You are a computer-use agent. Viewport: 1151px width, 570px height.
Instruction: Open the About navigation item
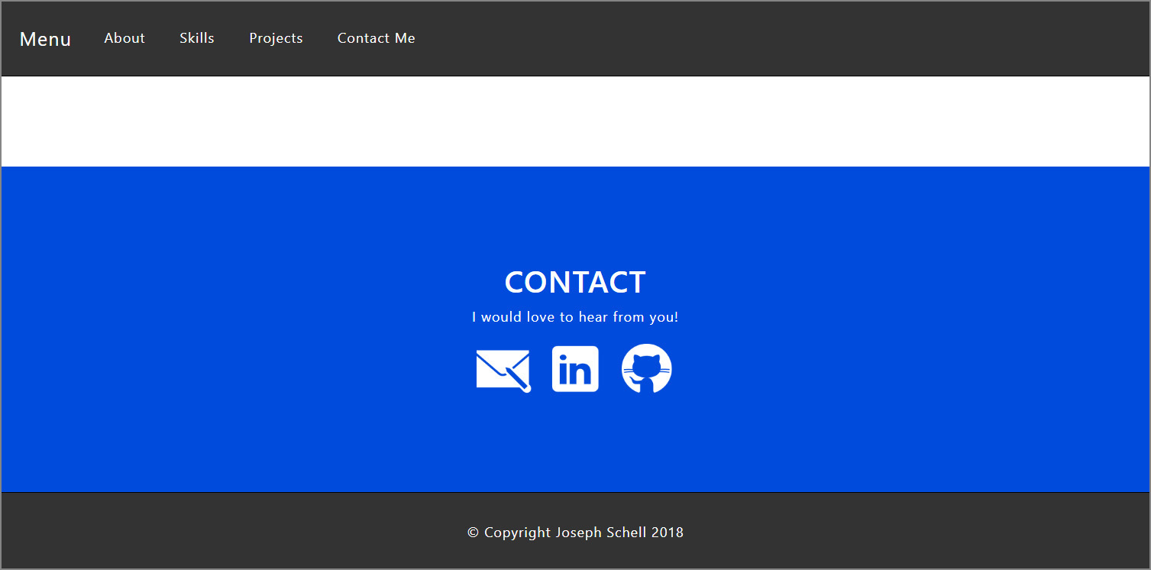click(x=124, y=37)
